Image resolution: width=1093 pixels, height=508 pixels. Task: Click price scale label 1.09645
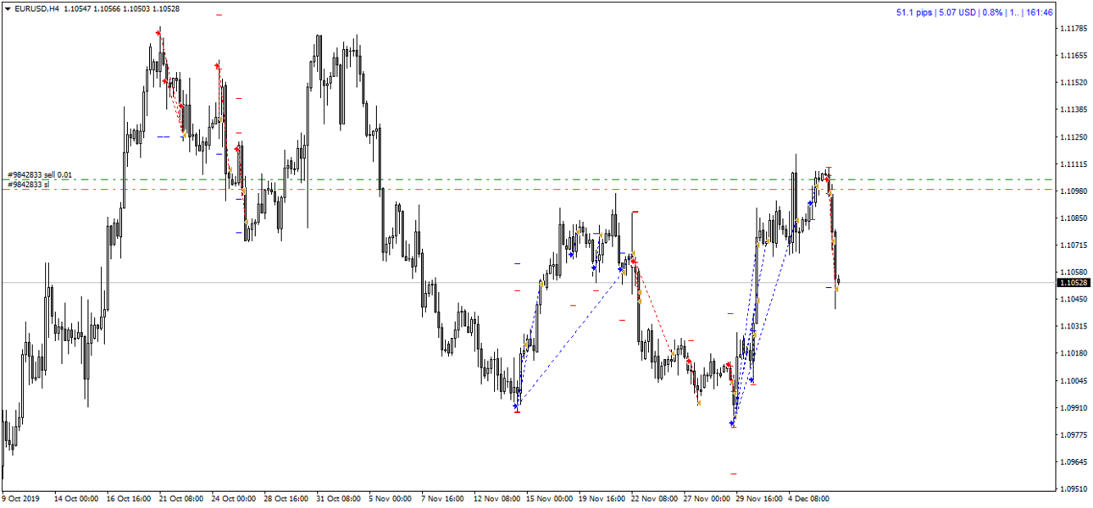(x=1073, y=461)
